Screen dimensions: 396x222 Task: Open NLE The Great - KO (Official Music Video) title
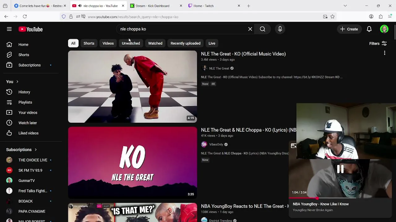pos(243,54)
